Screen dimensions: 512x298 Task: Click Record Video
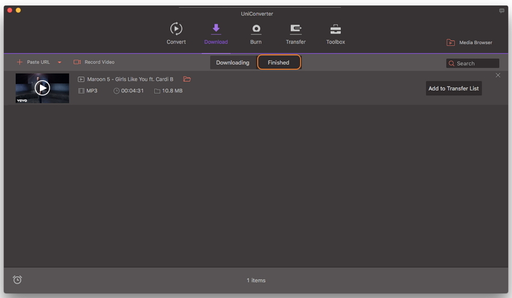tap(94, 62)
